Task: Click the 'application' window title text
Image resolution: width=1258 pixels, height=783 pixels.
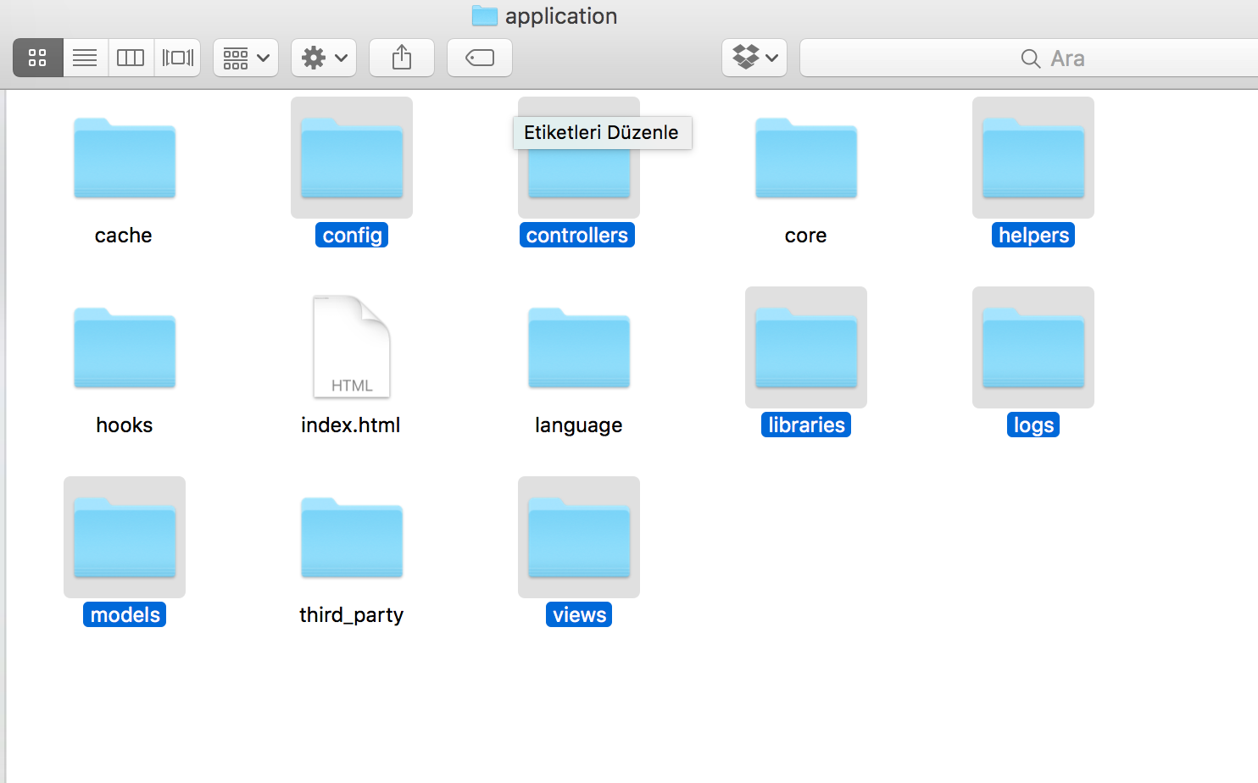Action: coord(561,16)
